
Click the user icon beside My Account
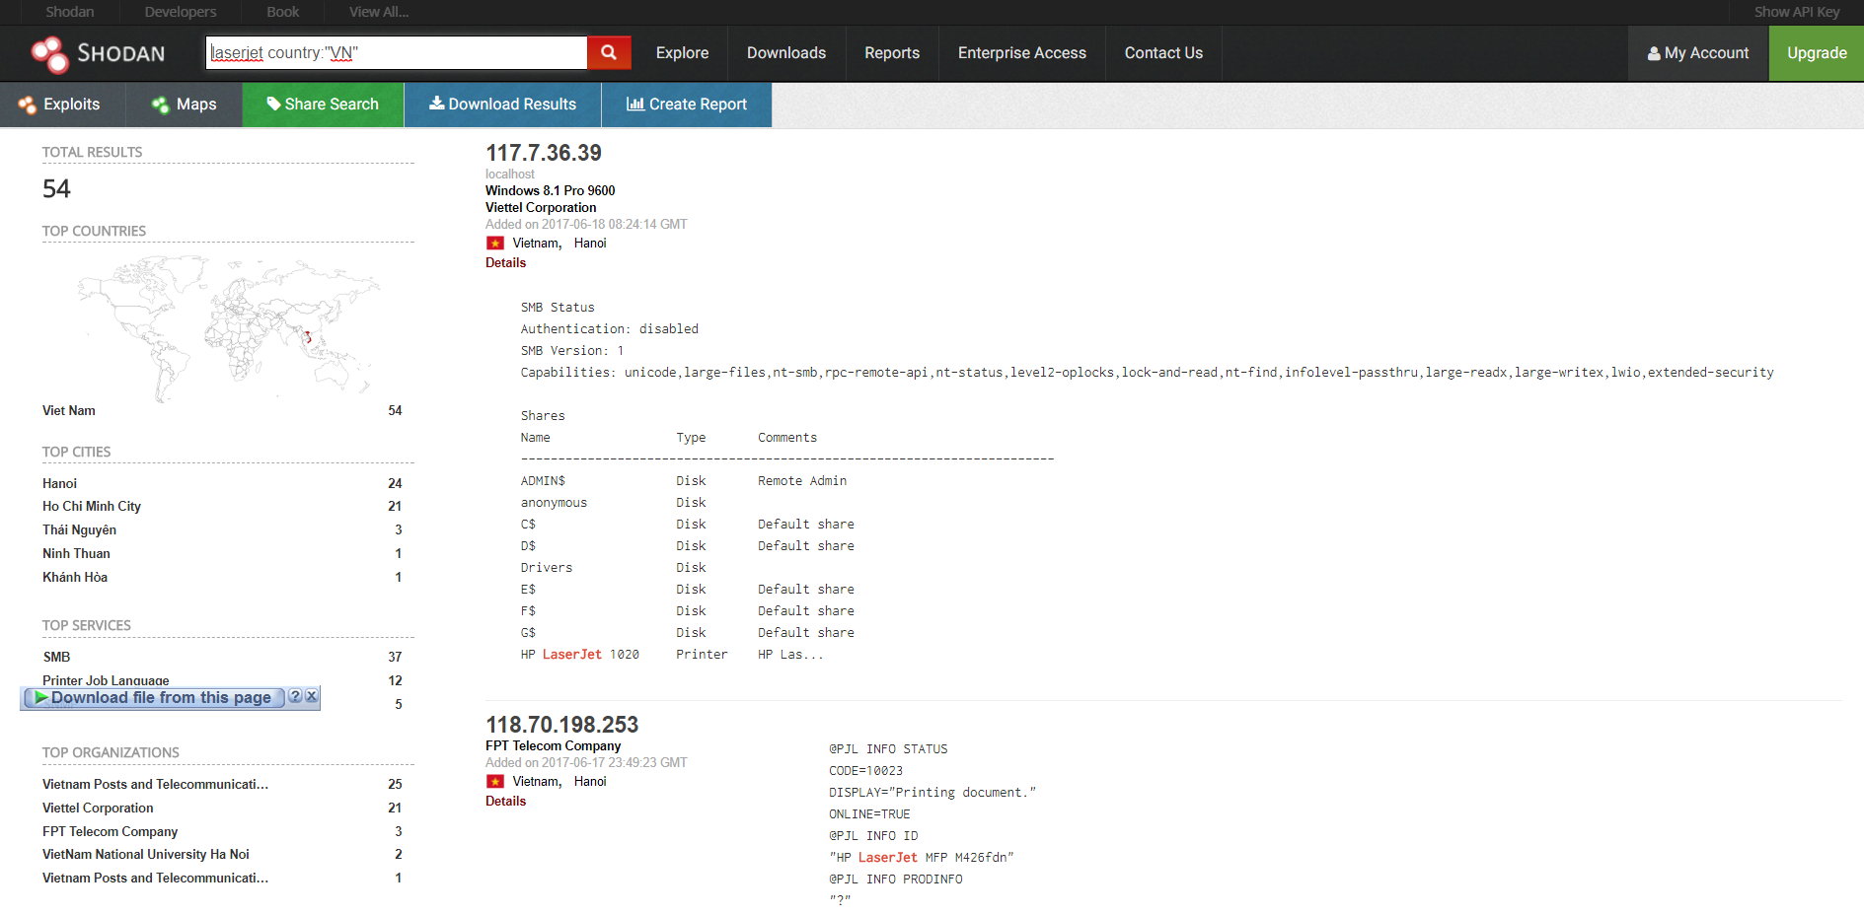pyautogui.click(x=1654, y=53)
